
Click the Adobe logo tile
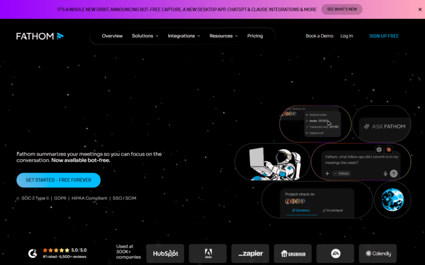pos(208,253)
